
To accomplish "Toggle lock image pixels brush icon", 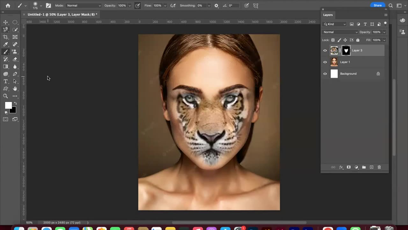I will [339, 40].
